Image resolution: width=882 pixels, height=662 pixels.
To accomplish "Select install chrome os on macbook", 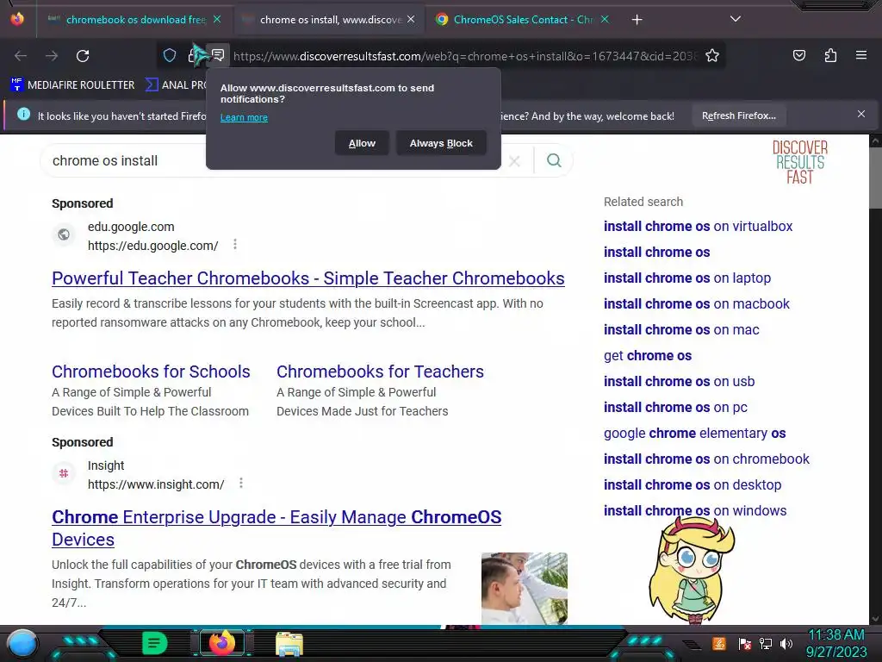I will click(696, 304).
